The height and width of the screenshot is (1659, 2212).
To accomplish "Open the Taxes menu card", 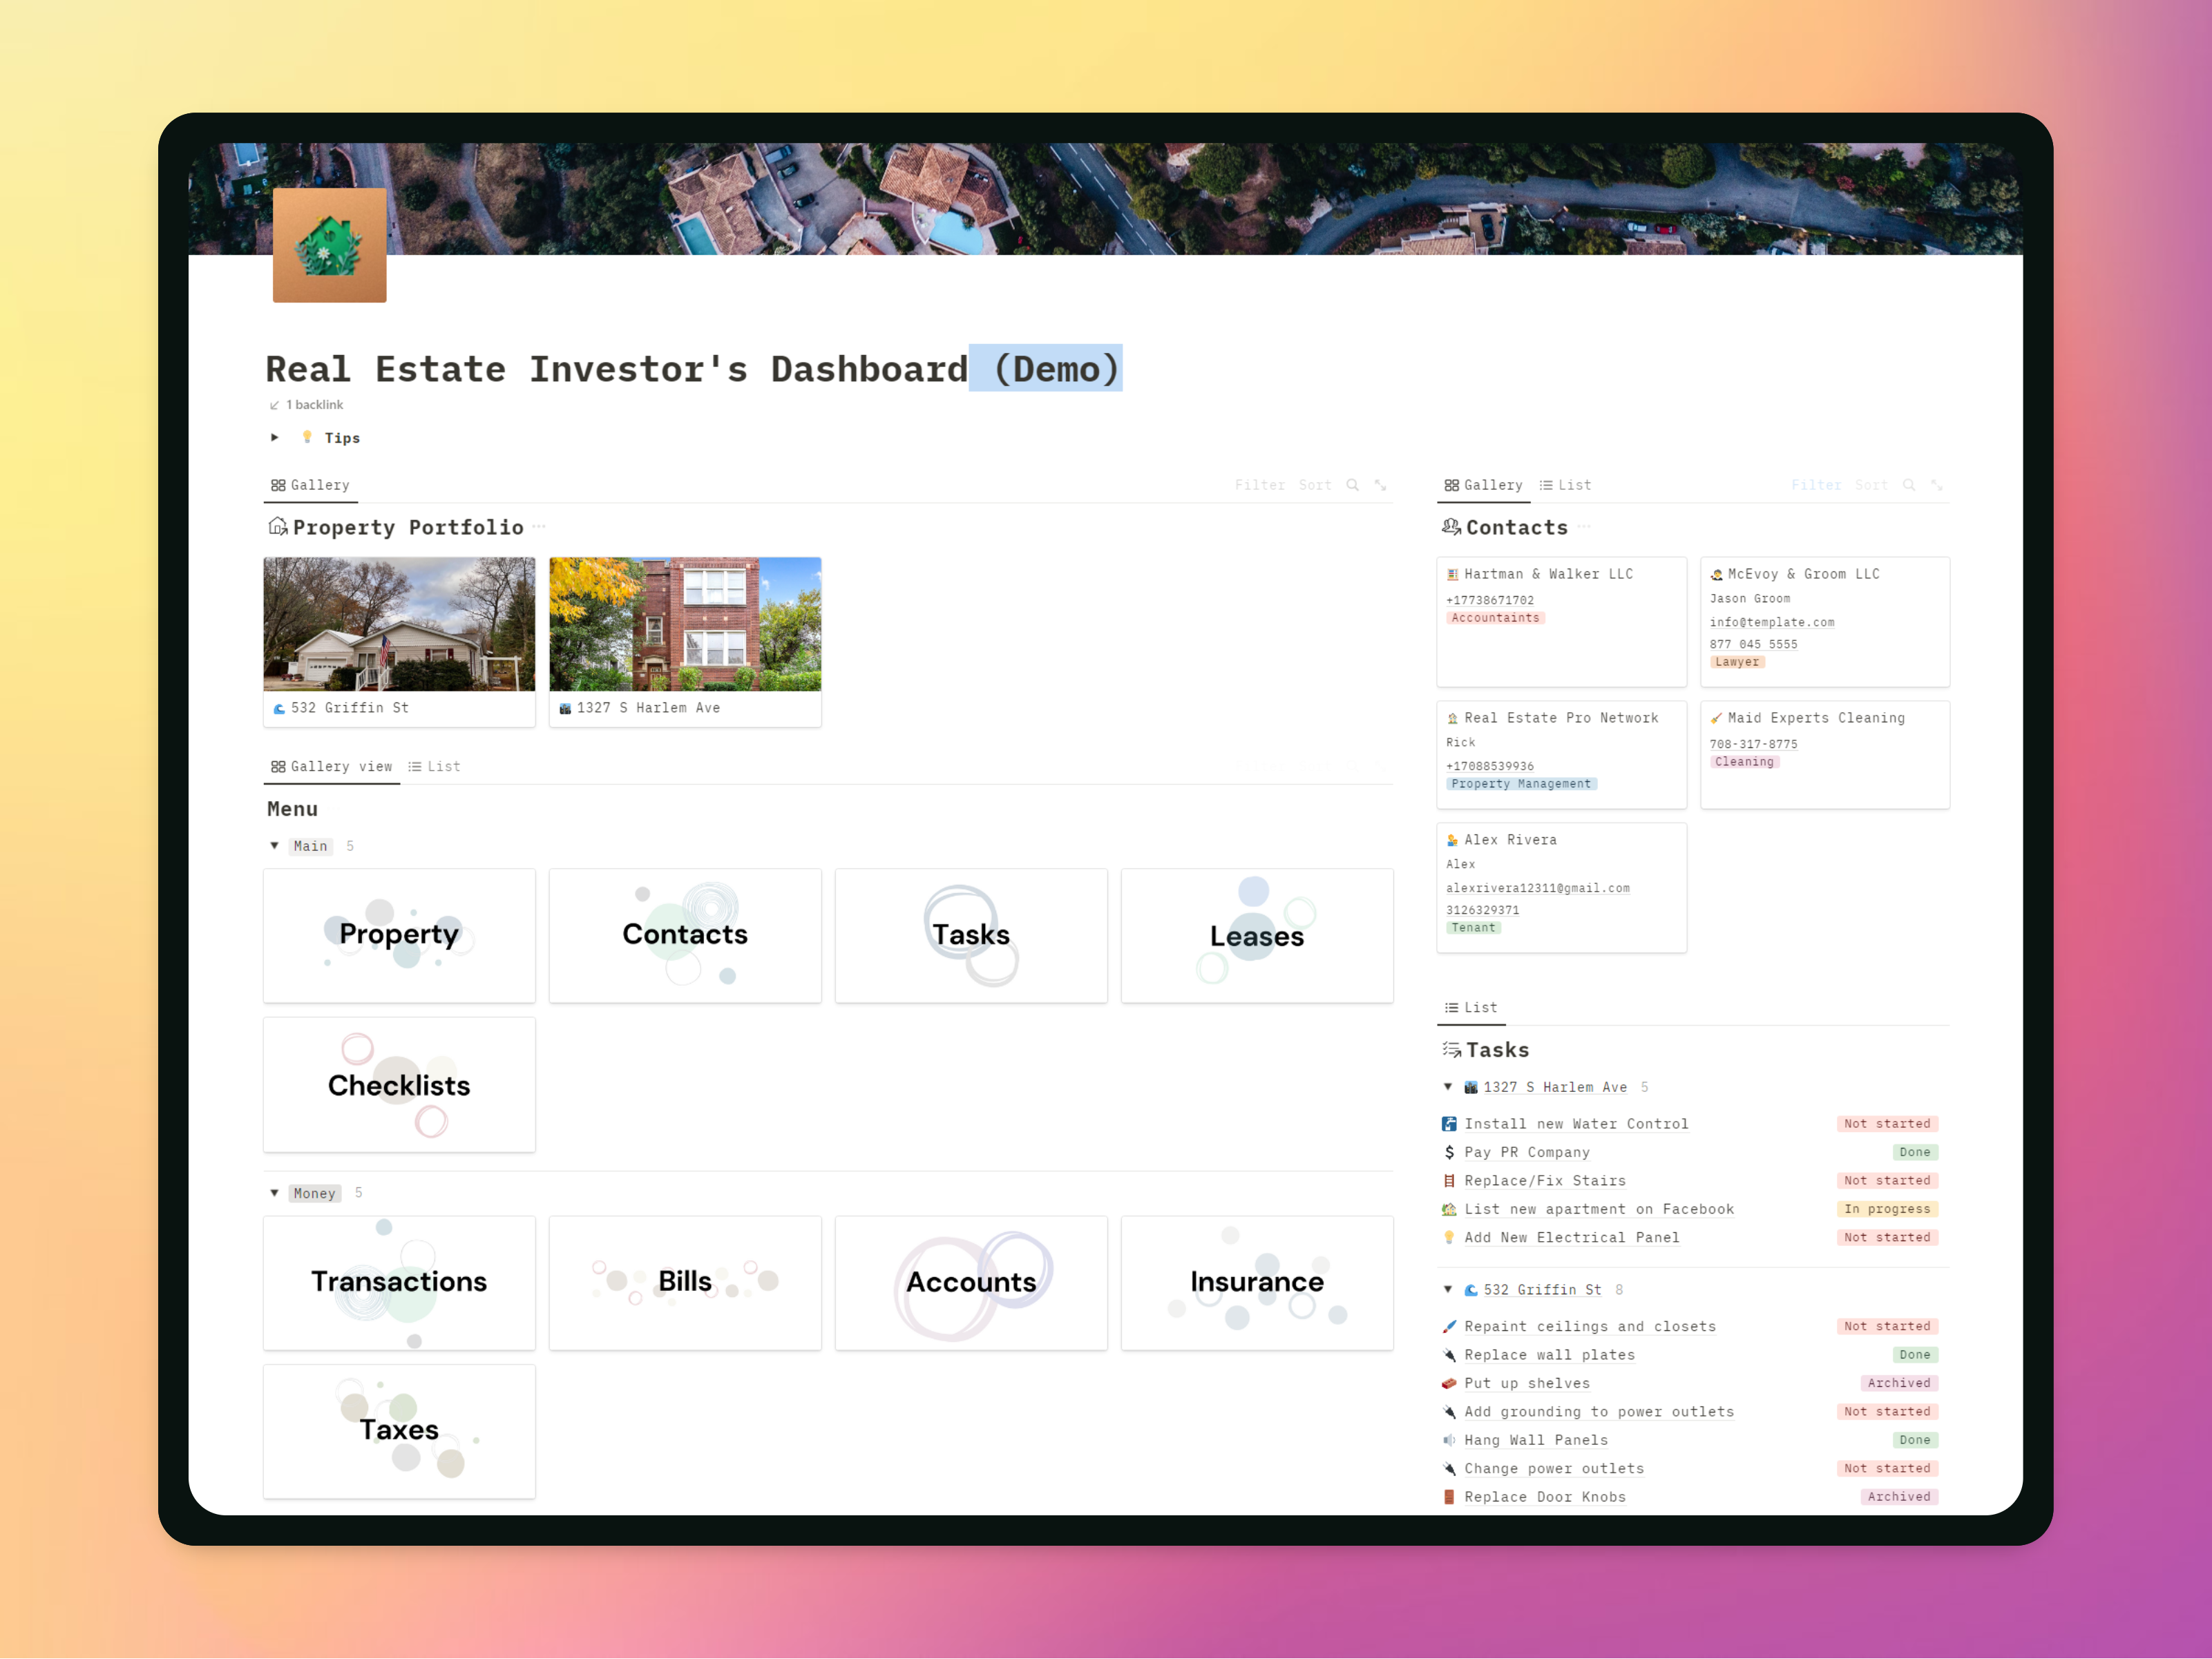I will 399,1431.
